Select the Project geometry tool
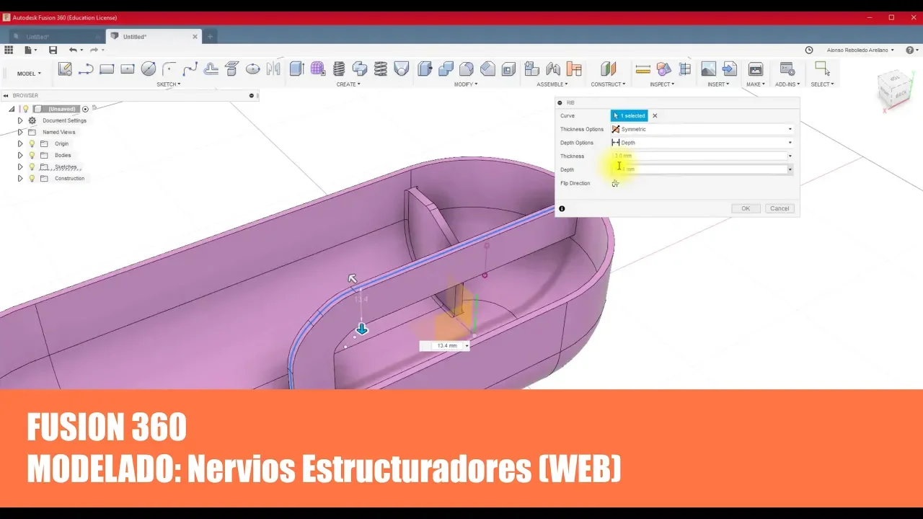Image resolution: width=923 pixels, height=519 pixels. pyautogui.click(x=232, y=69)
